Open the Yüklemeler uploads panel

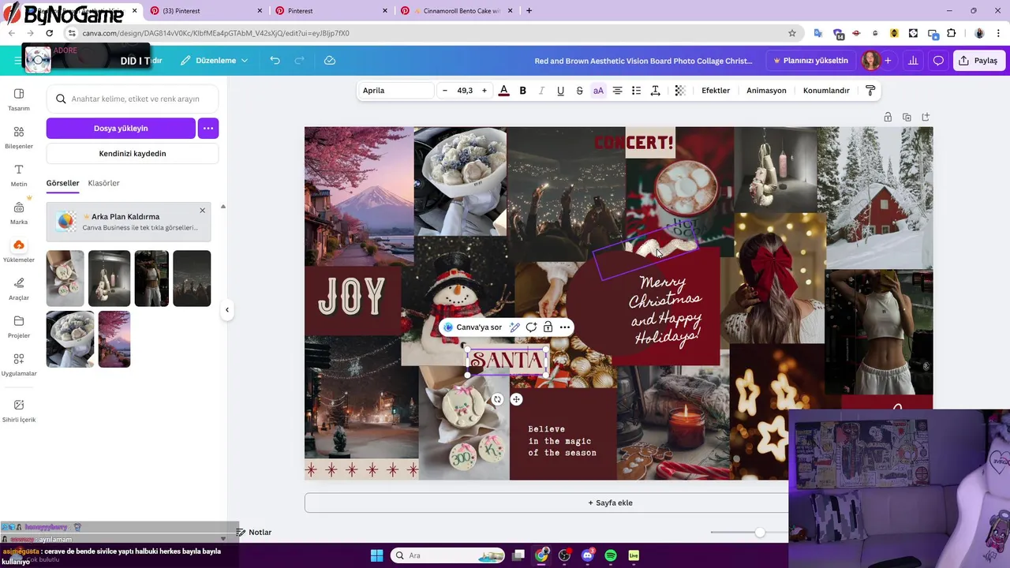[19, 251]
